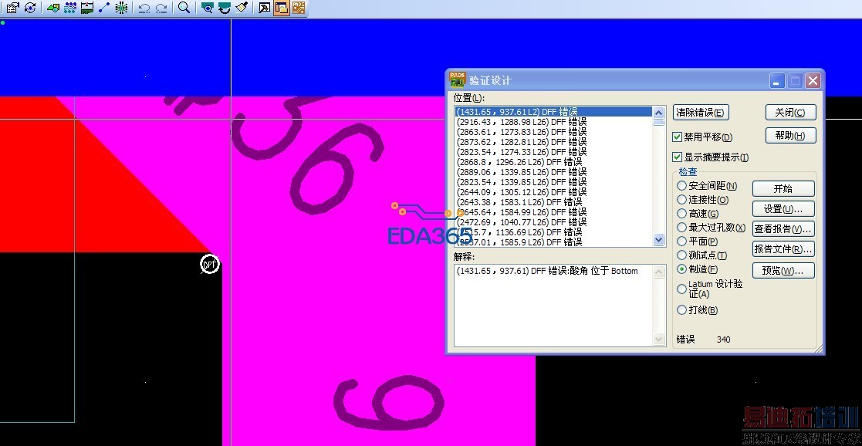The height and width of the screenshot is (446, 862).
Task: Select error row (2823.54, 1274.33 L26)
Action: (x=553, y=152)
